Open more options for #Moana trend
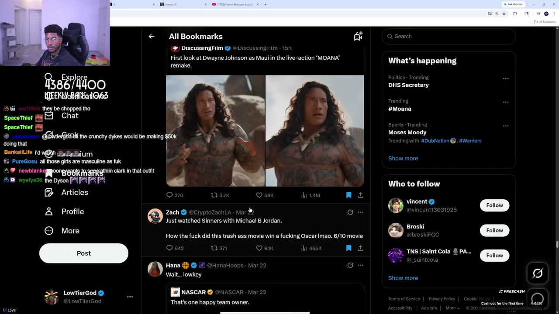 click(x=506, y=102)
